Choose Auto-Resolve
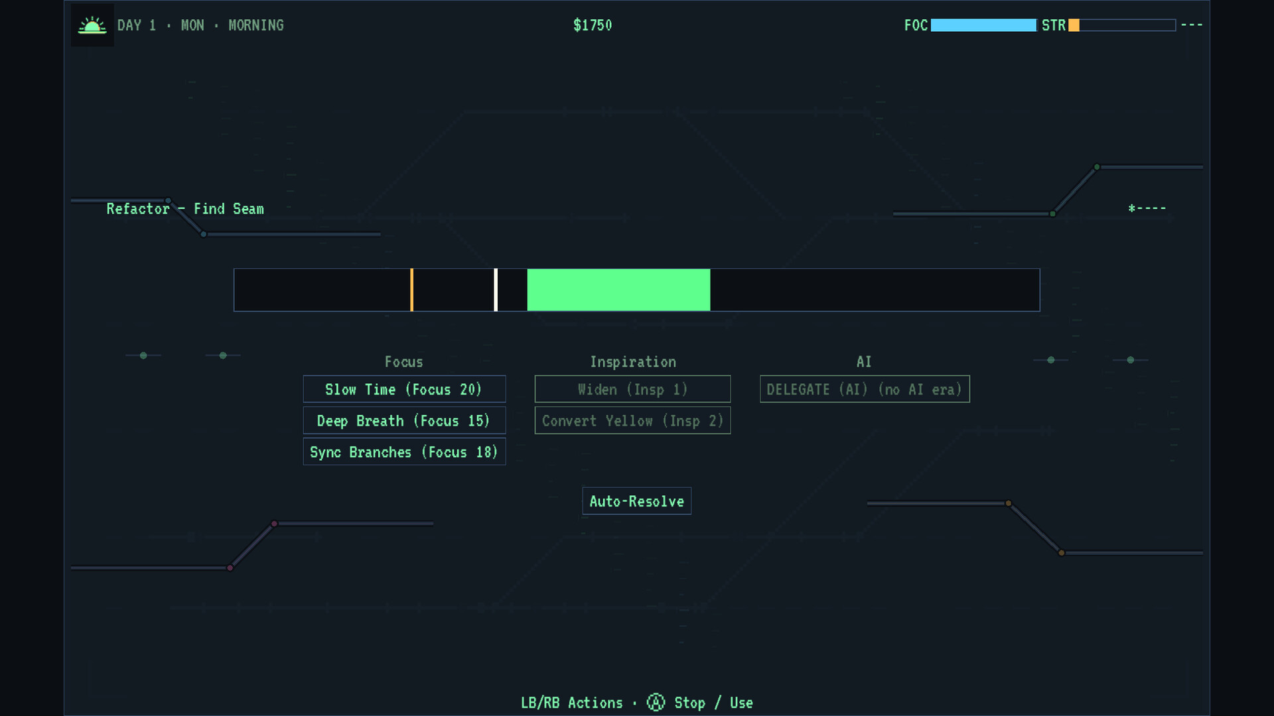The image size is (1274, 716). (x=636, y=501)
